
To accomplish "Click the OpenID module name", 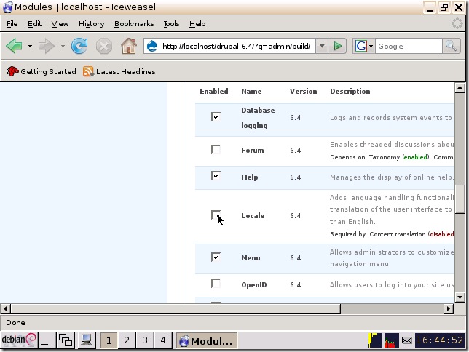I will (254, 285).
